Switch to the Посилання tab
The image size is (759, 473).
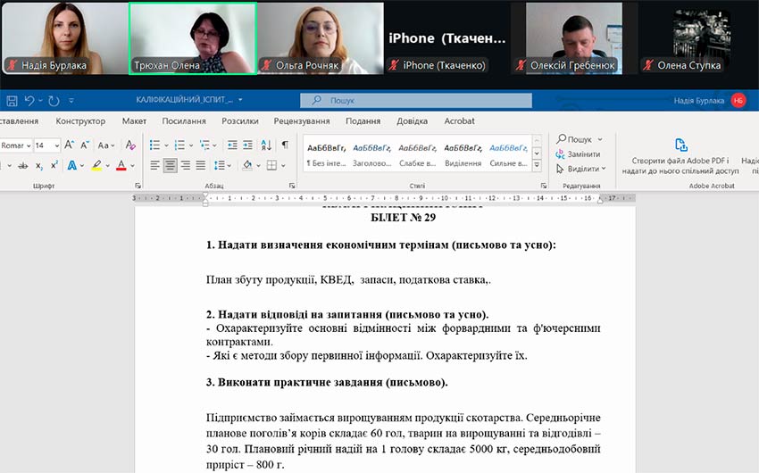184,120
